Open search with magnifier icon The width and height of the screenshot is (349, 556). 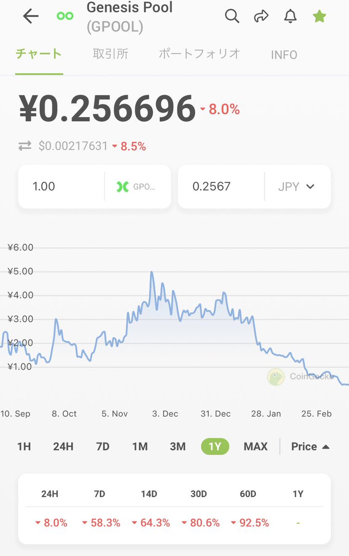pos(232,16)
